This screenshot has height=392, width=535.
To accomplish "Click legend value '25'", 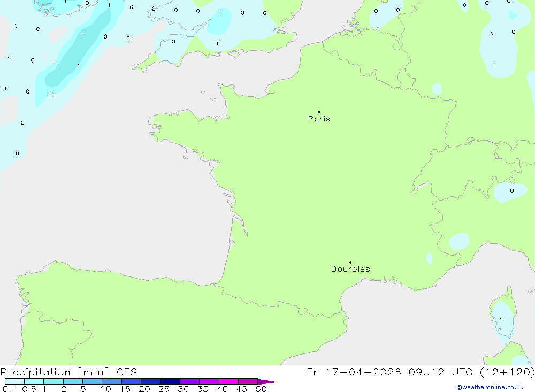I will [164, 389].
